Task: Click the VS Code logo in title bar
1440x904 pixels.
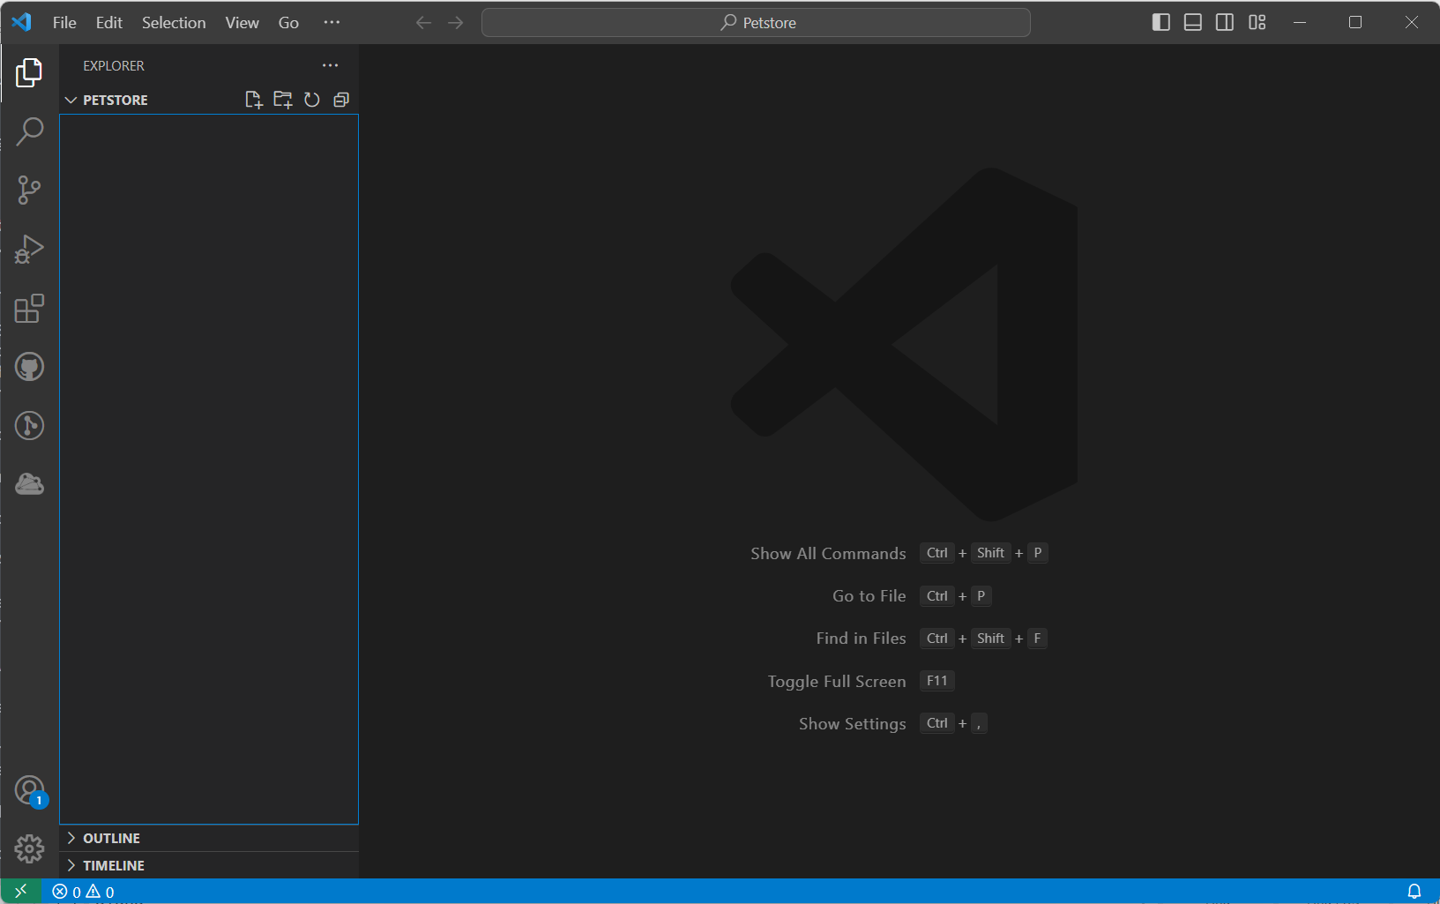Action: tap(22, 23)
